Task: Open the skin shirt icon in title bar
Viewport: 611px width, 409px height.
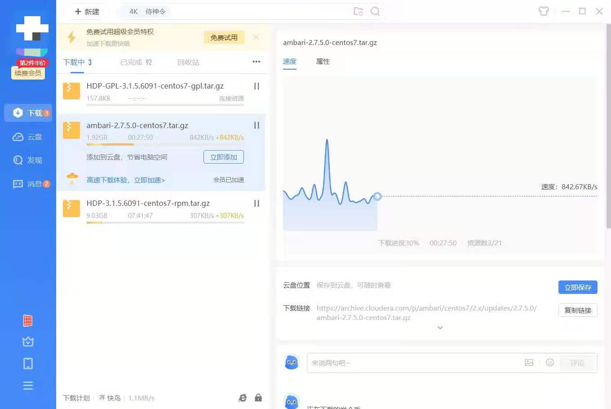Action: 544,11
